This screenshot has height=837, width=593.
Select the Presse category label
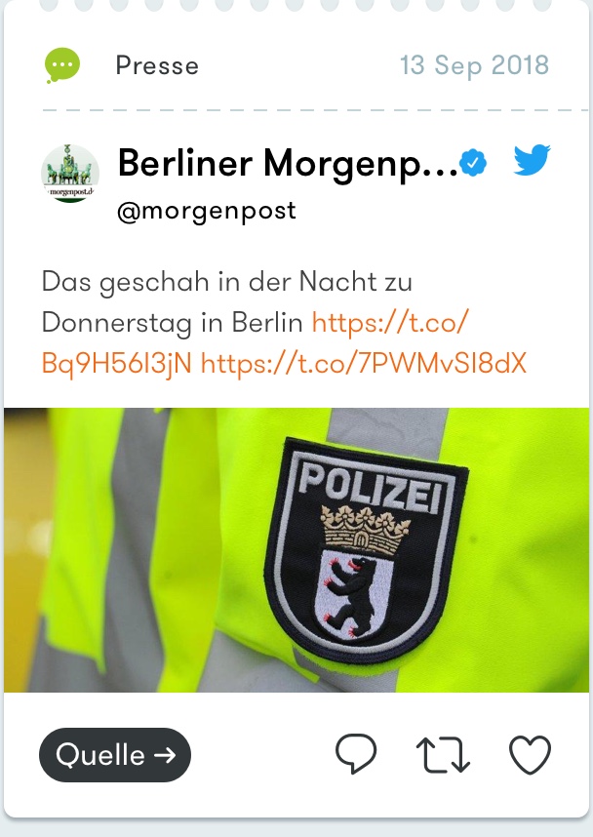tap(157, 65)
